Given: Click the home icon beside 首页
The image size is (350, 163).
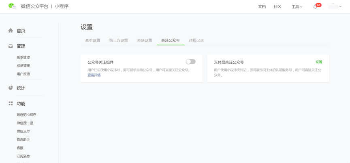Looking at the screenshot, I should point(11,31).
